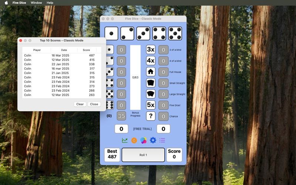
Task: Click the threes score box
Action: pos(121,72)
